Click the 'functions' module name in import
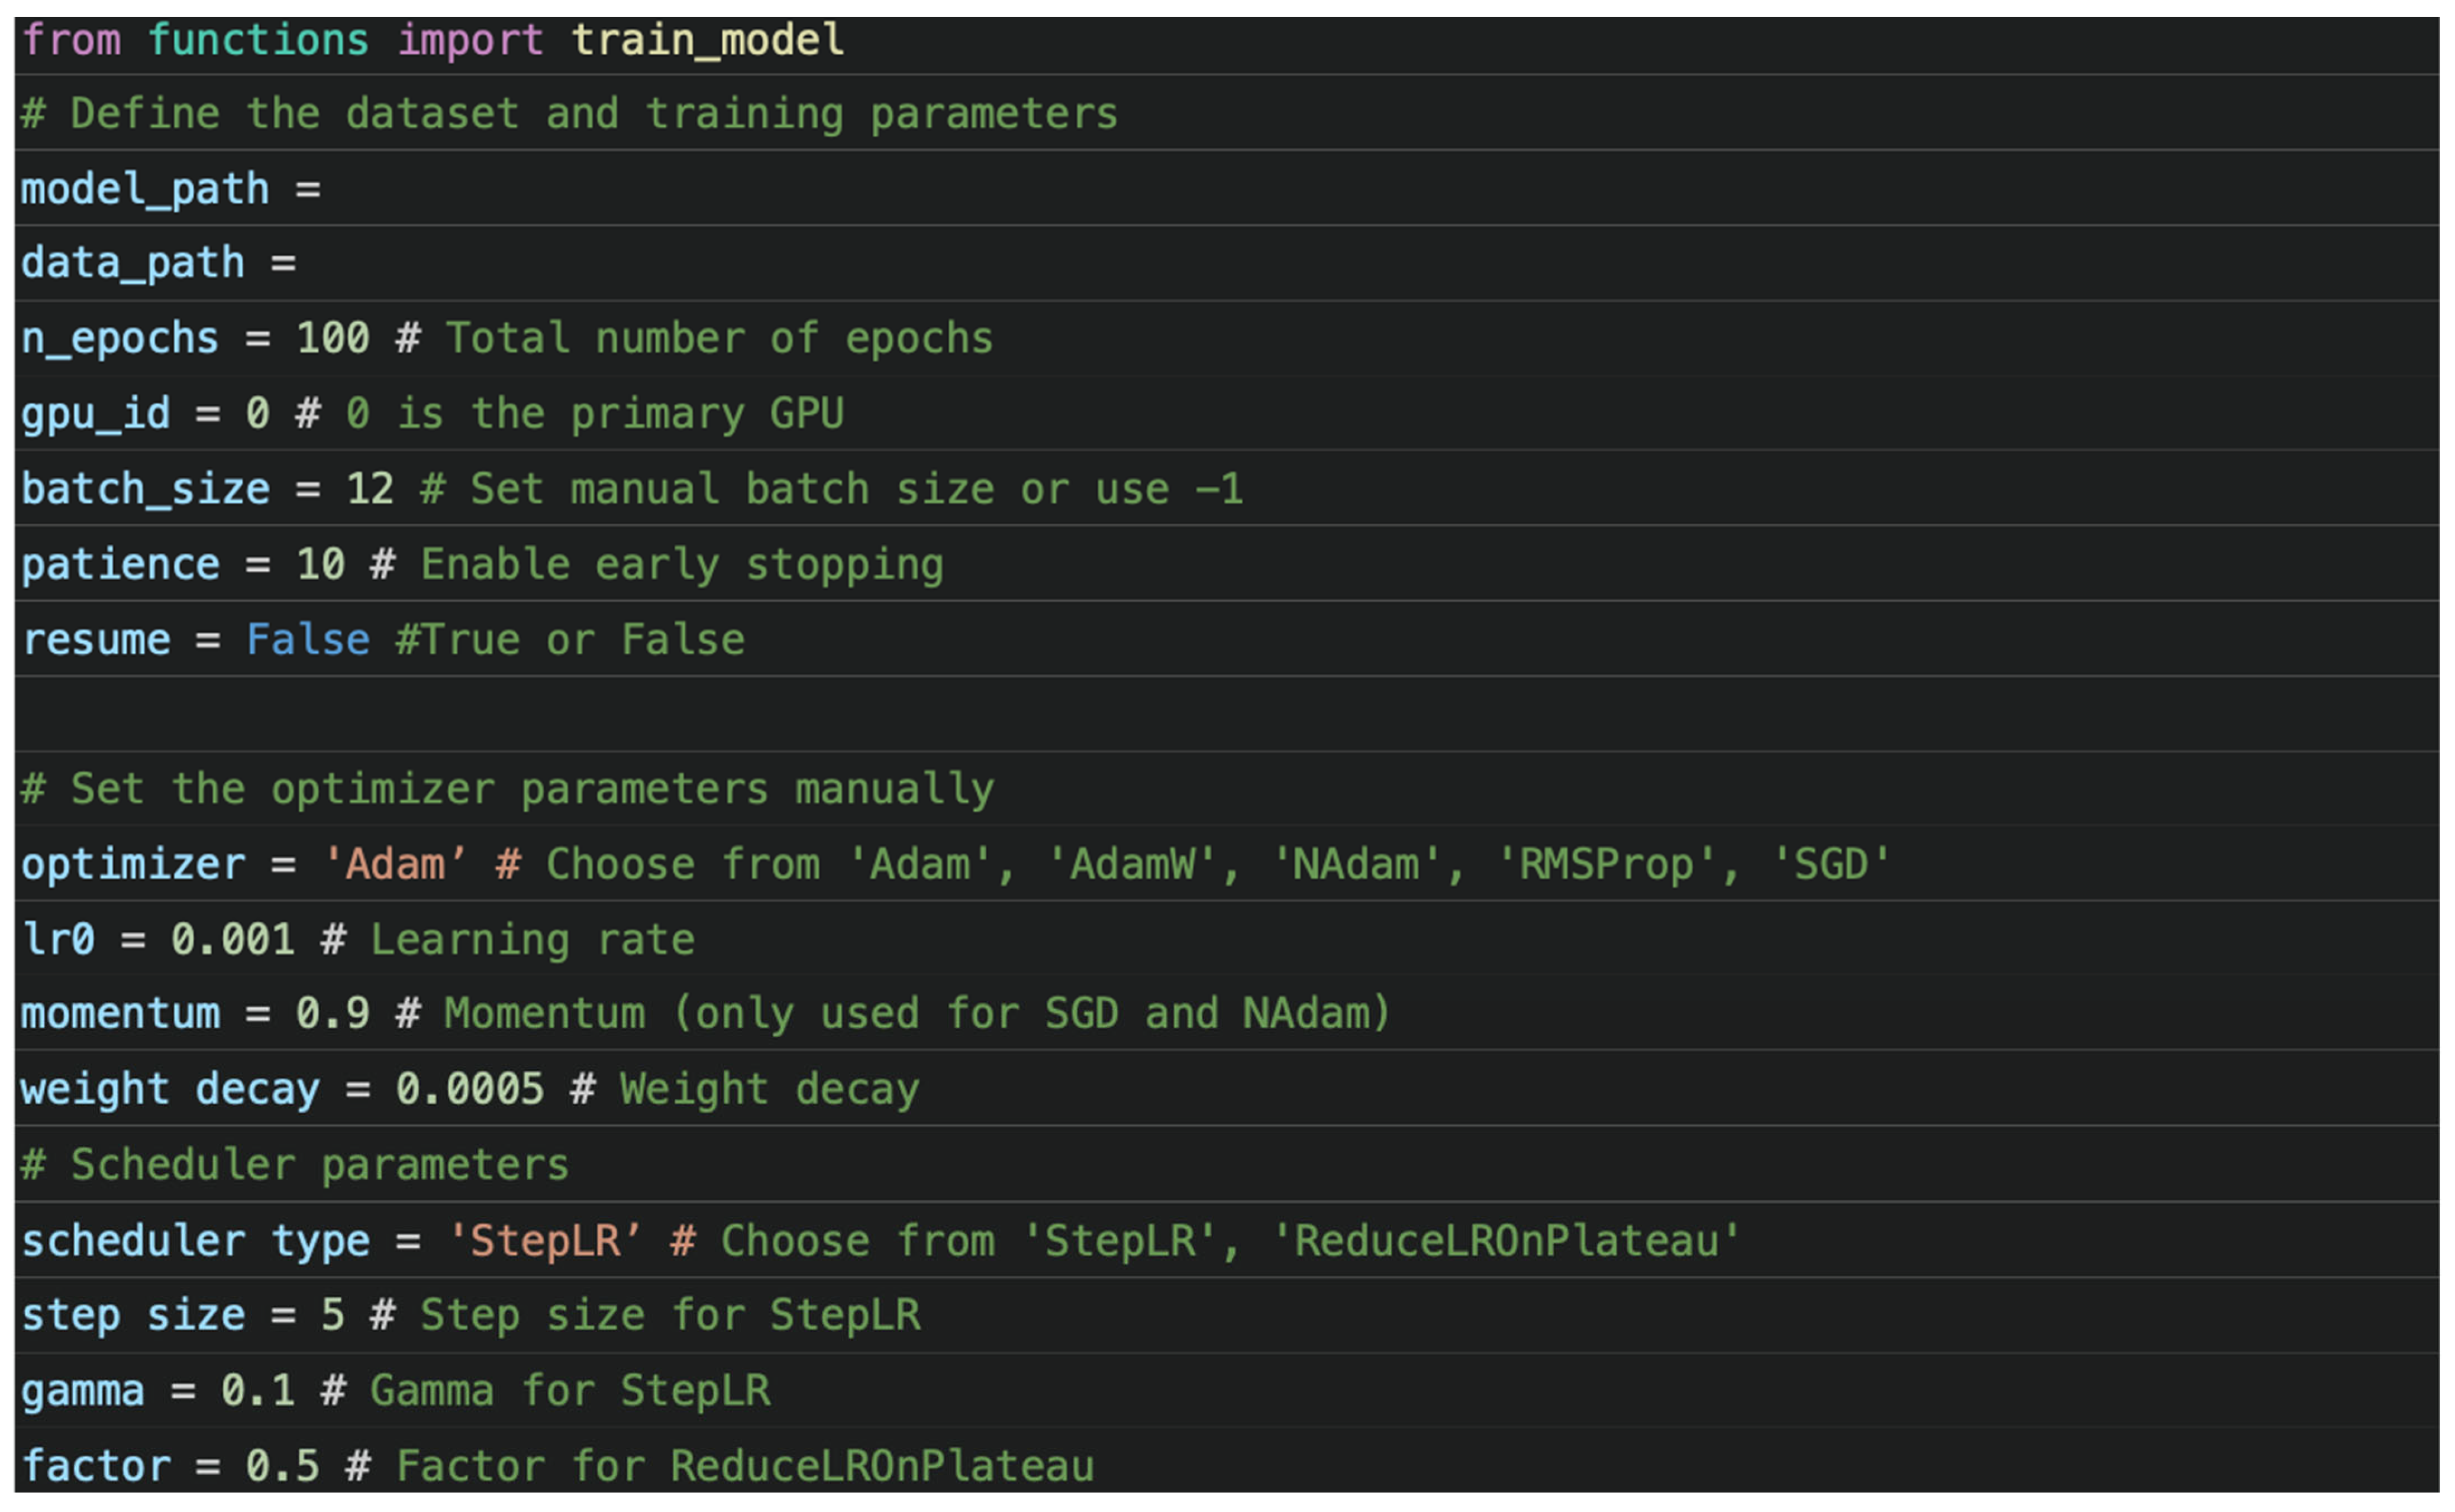The height and width of the screenshot is (1512, 2455). pyautogui.click(x=258, y=41)
